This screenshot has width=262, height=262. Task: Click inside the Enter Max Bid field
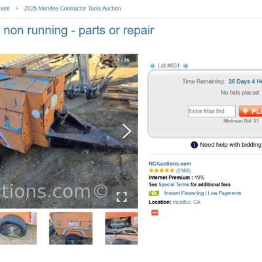click(212, 111)
